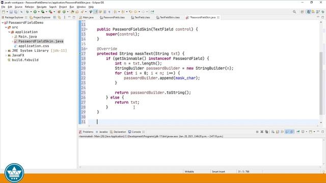Open the Declaration view tab
The width and height of the screenshot is (326, 183).
tap(118, 132)
